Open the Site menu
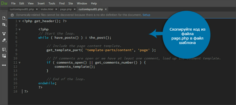 71,3
